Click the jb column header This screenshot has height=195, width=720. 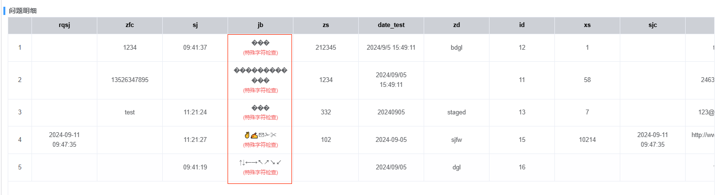[260, 26]
